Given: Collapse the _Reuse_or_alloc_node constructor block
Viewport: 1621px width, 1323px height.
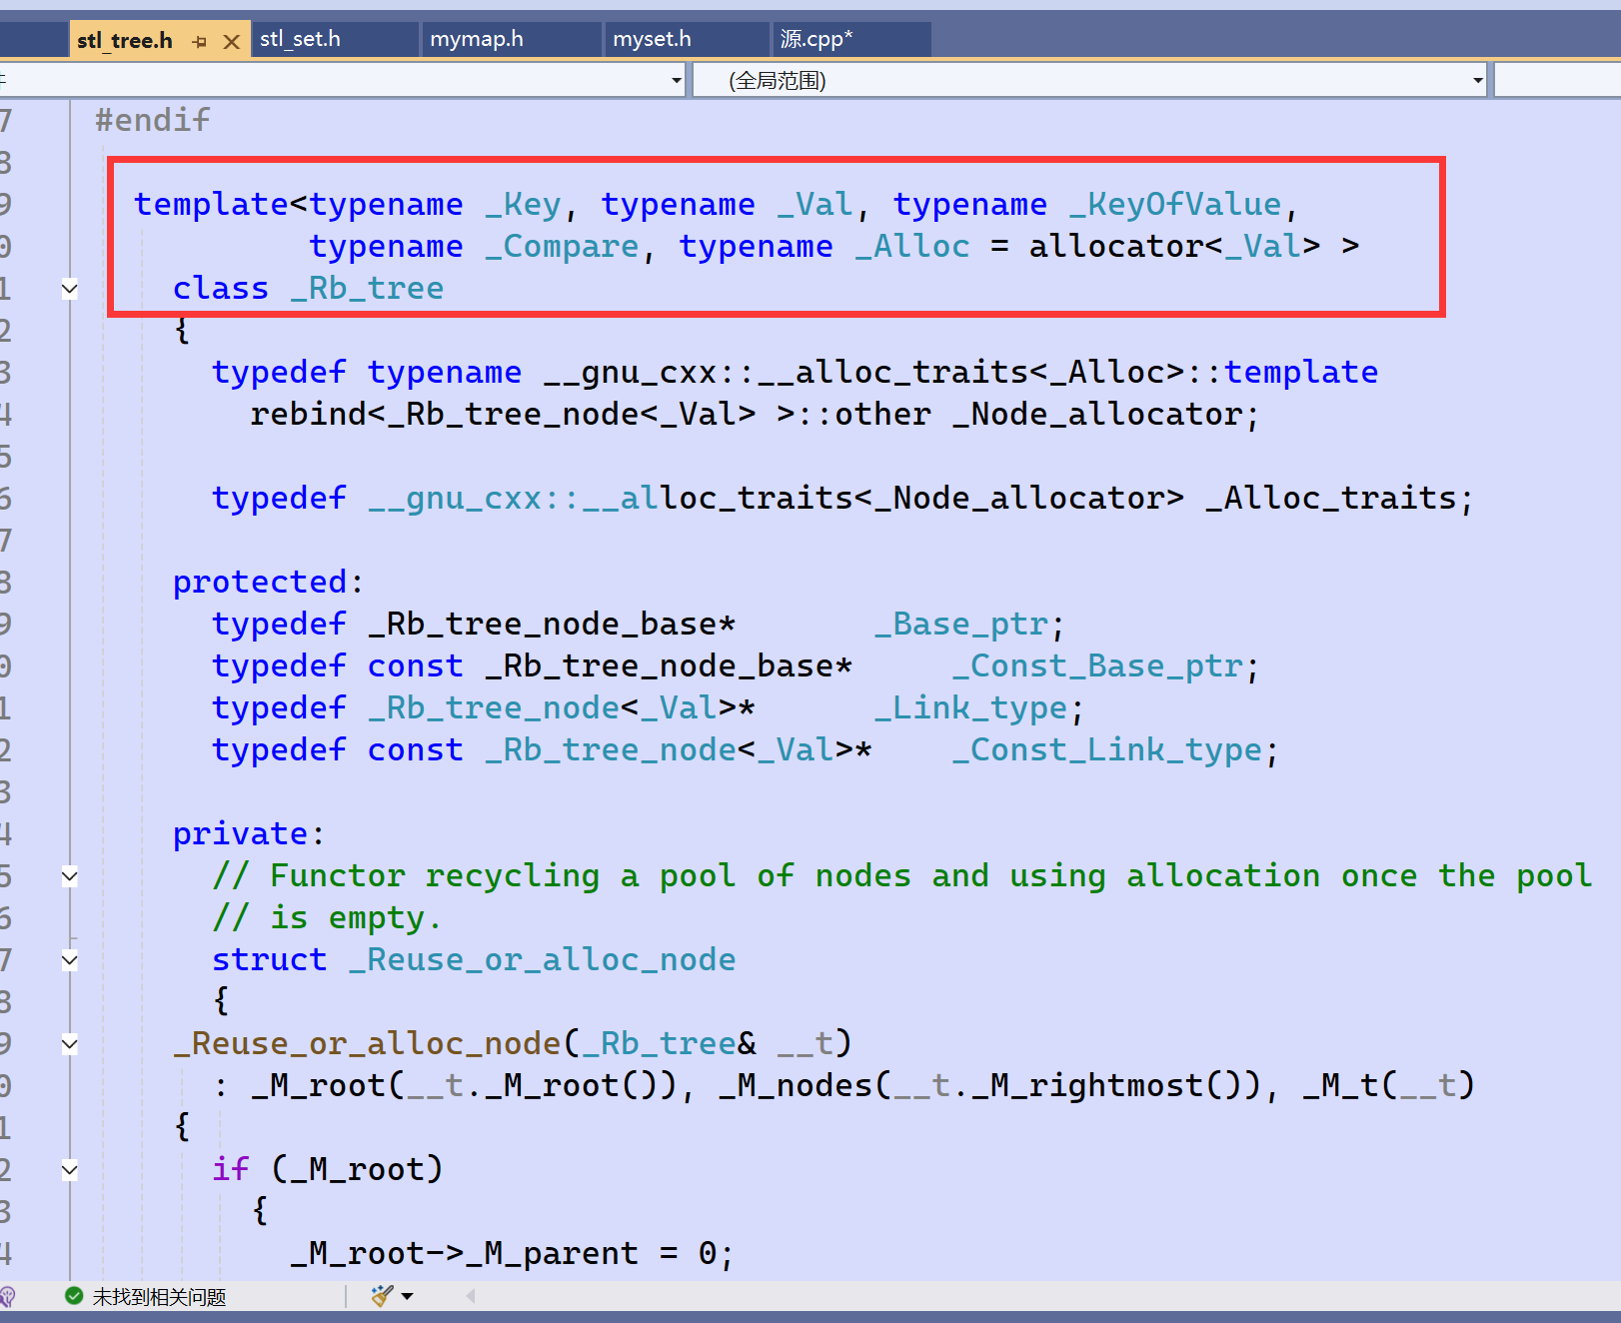Looking at the screenshot, I should click(x=70, y=1044).
